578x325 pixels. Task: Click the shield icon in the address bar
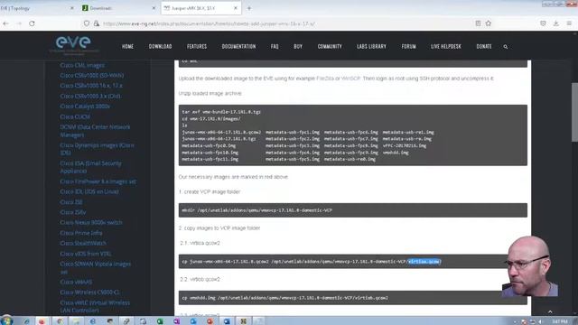87,23
